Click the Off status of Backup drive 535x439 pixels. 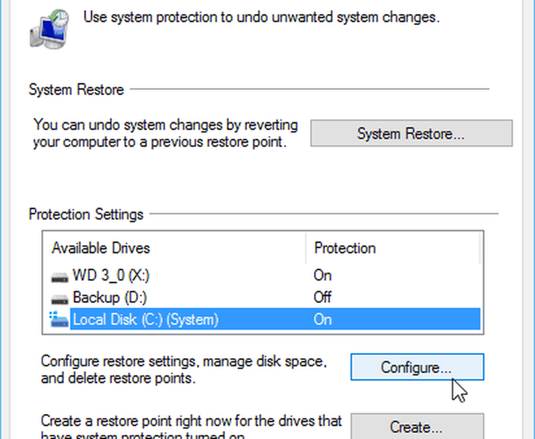[322, 297]
